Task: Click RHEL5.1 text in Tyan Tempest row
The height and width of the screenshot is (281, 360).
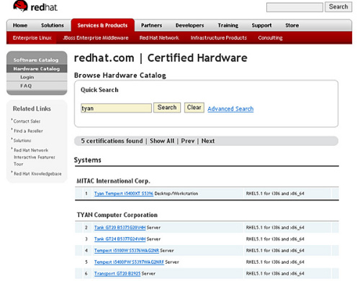Action: pyautogui.click(x=275, y=193)
